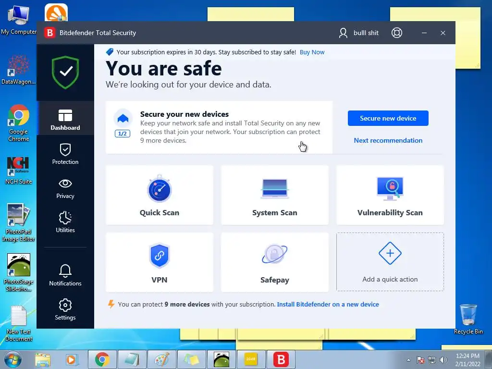Viewport: 492px width, 369px height.
Task: Minimize the Bitdefender window
Action: coord(424,33)
